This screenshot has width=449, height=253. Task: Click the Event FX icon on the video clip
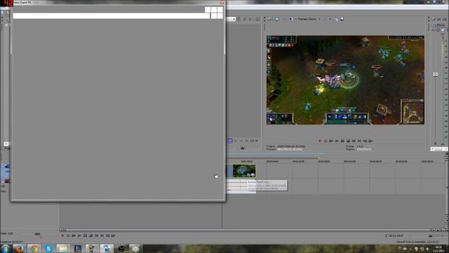click(x=253, y=175)
